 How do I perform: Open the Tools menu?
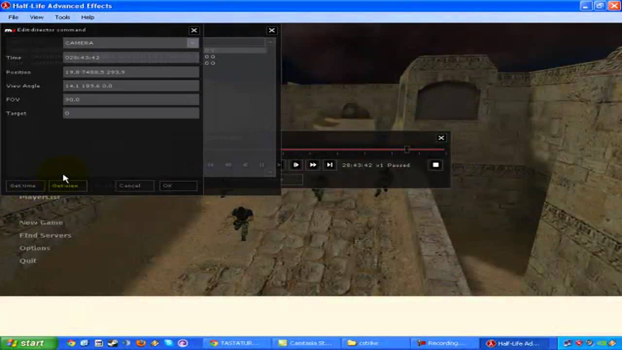coord(62,17)
